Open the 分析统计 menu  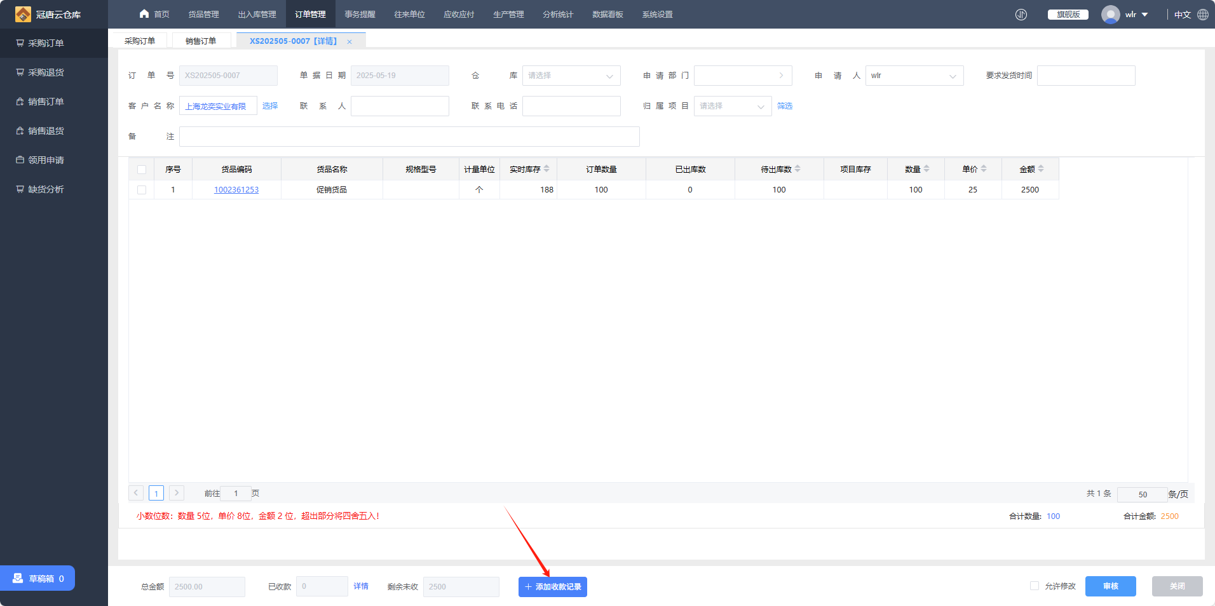[x=558, y=14]
